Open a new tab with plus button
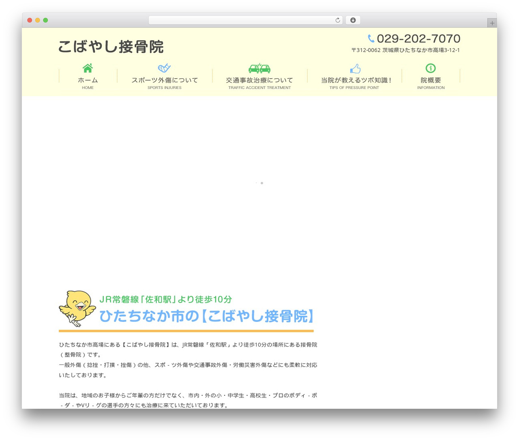Screen dimensions: 519x440 (492, 23)
